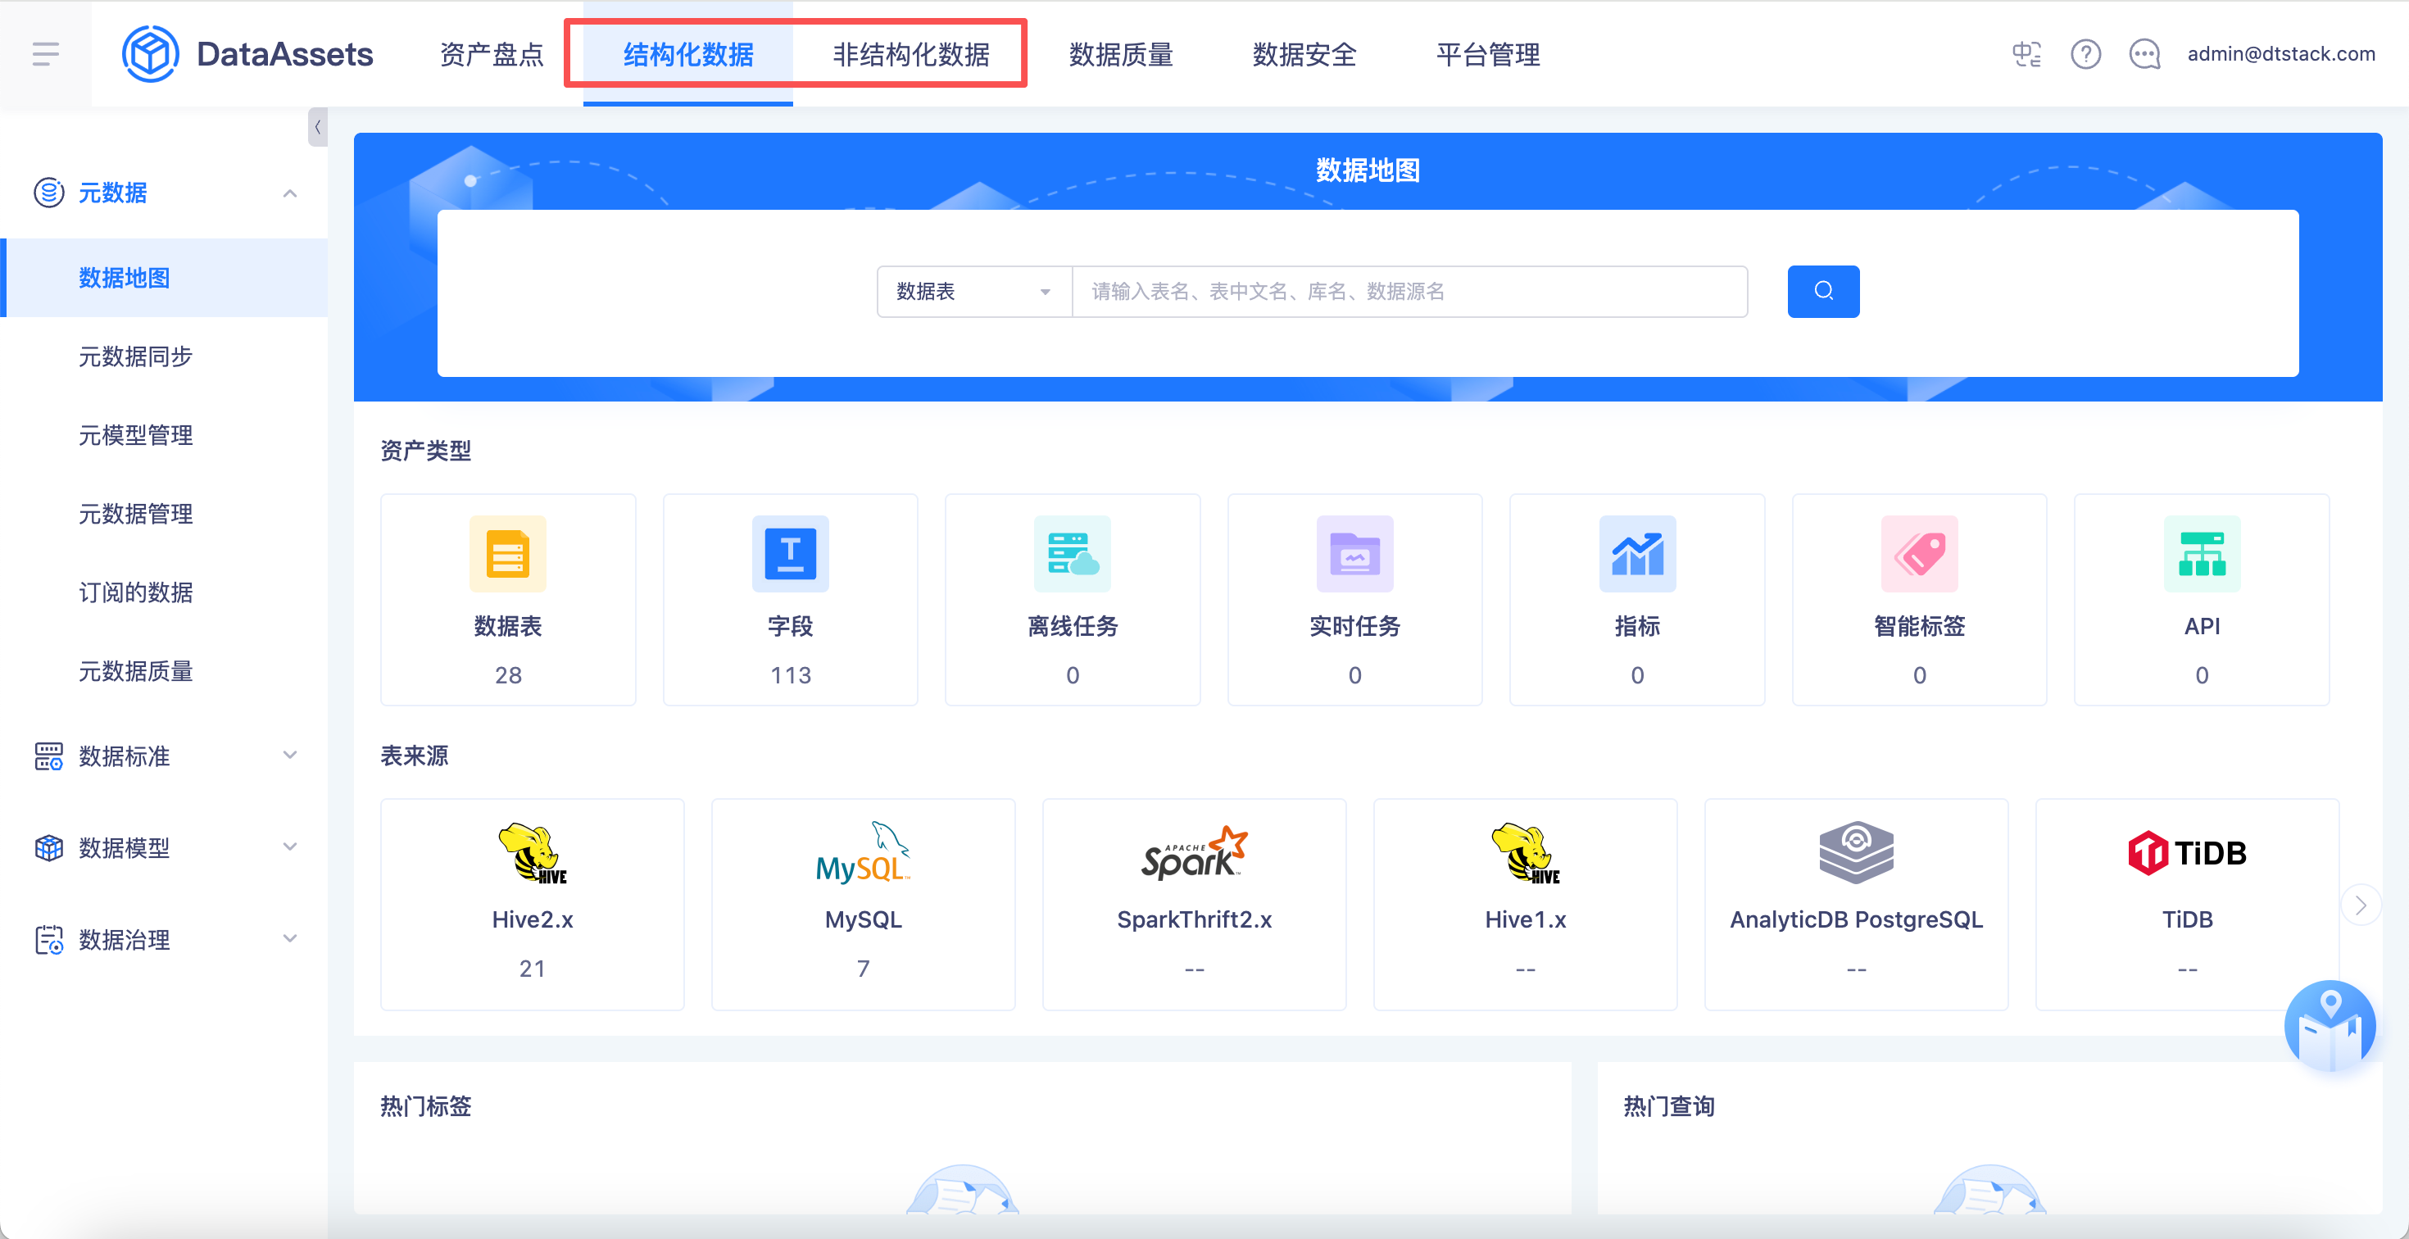The height and width of the screenshot is (1239, 2409).
Task: Open the floating map guide icon
Action: [2329, 1026]
